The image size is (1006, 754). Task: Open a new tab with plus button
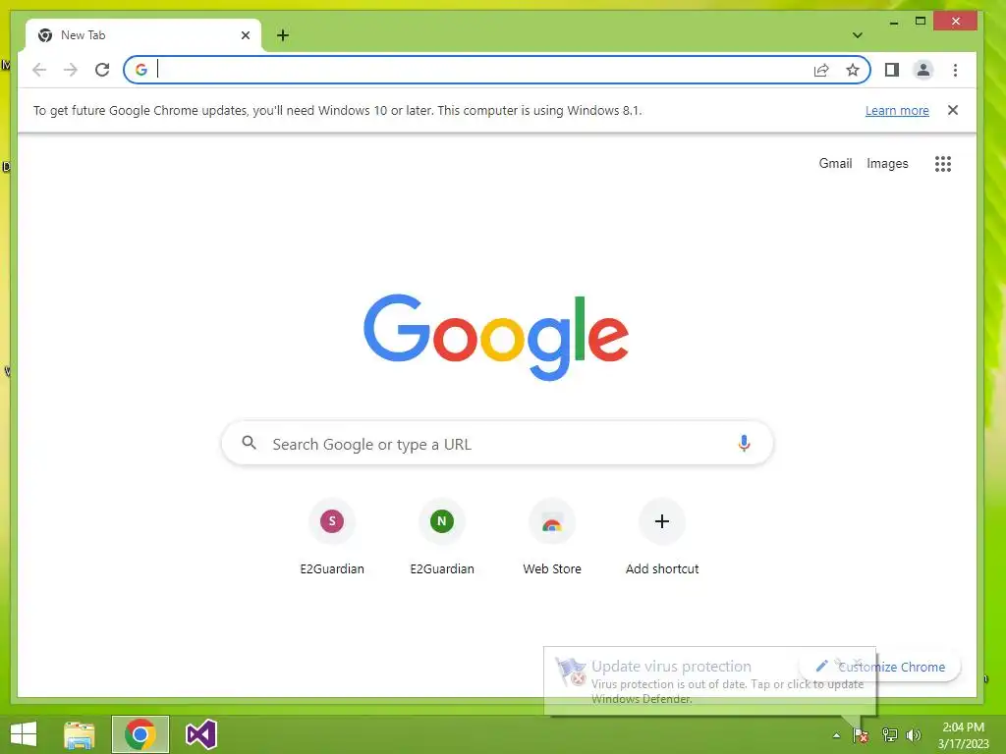pos(283,35)
